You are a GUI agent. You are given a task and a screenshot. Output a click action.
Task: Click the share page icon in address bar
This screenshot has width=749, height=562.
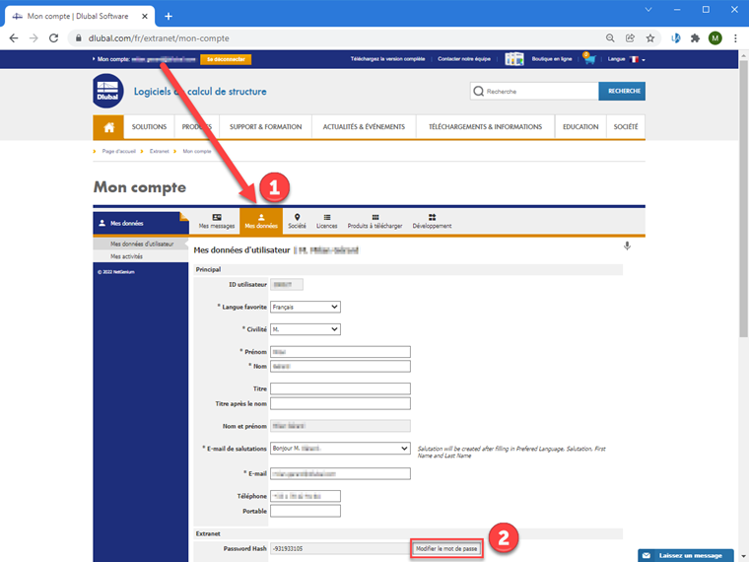coord(630,38)
